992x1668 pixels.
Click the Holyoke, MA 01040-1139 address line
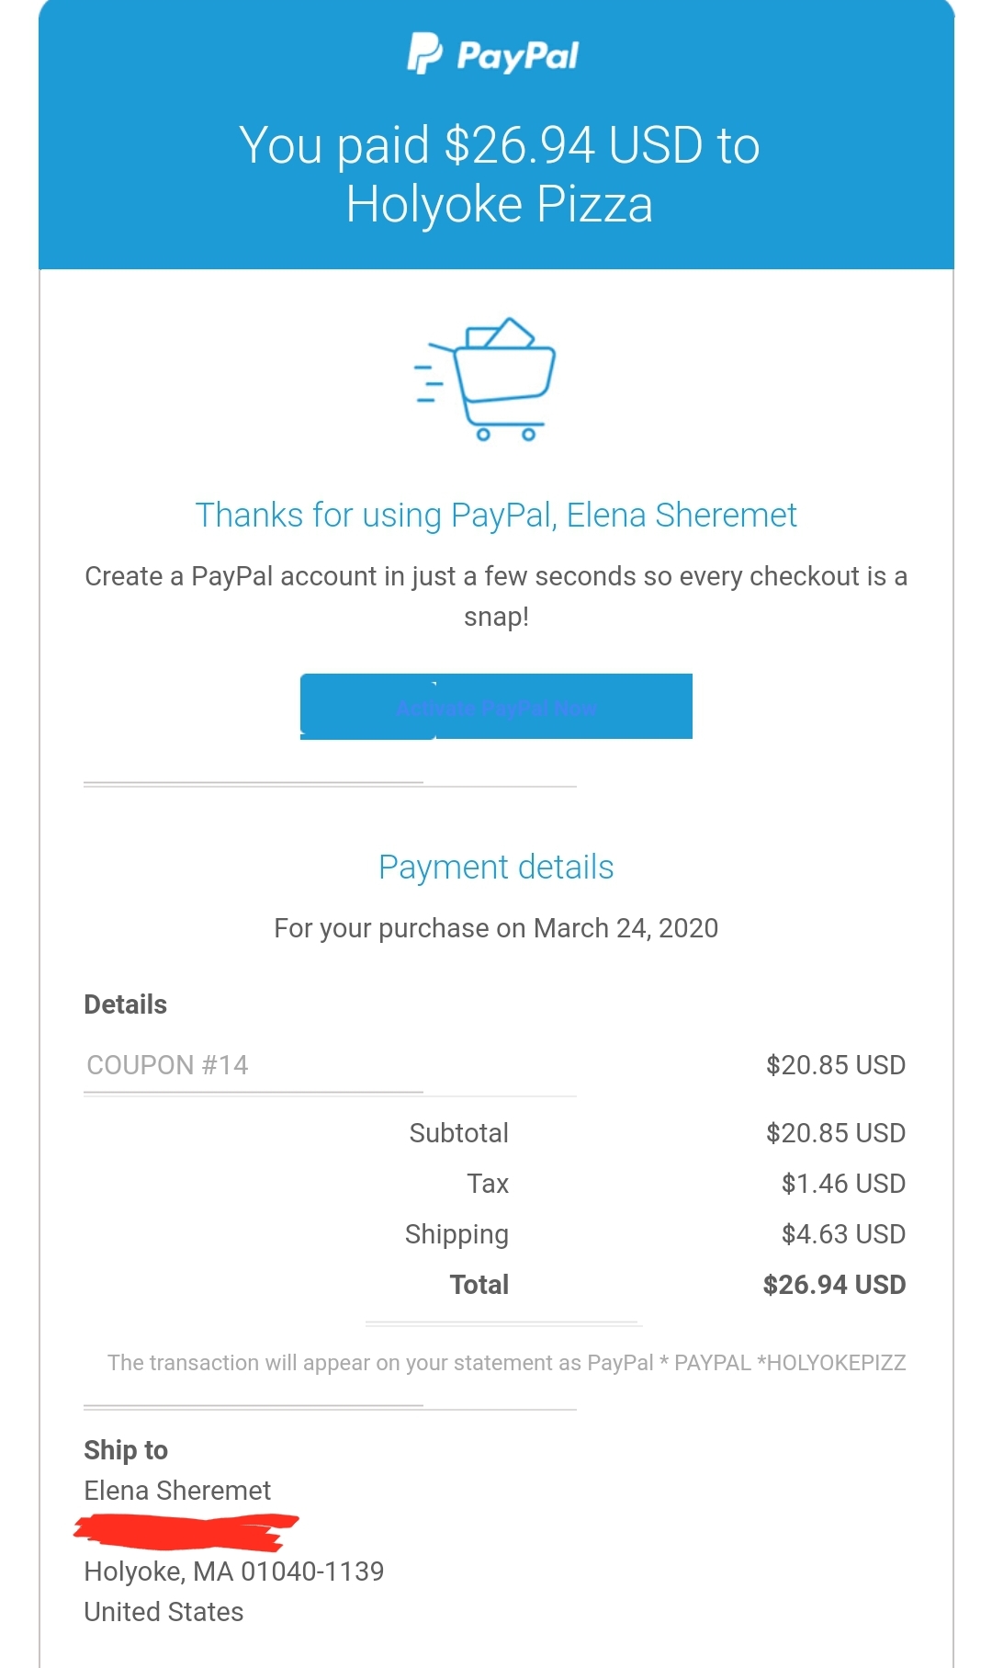point(233,1572)
